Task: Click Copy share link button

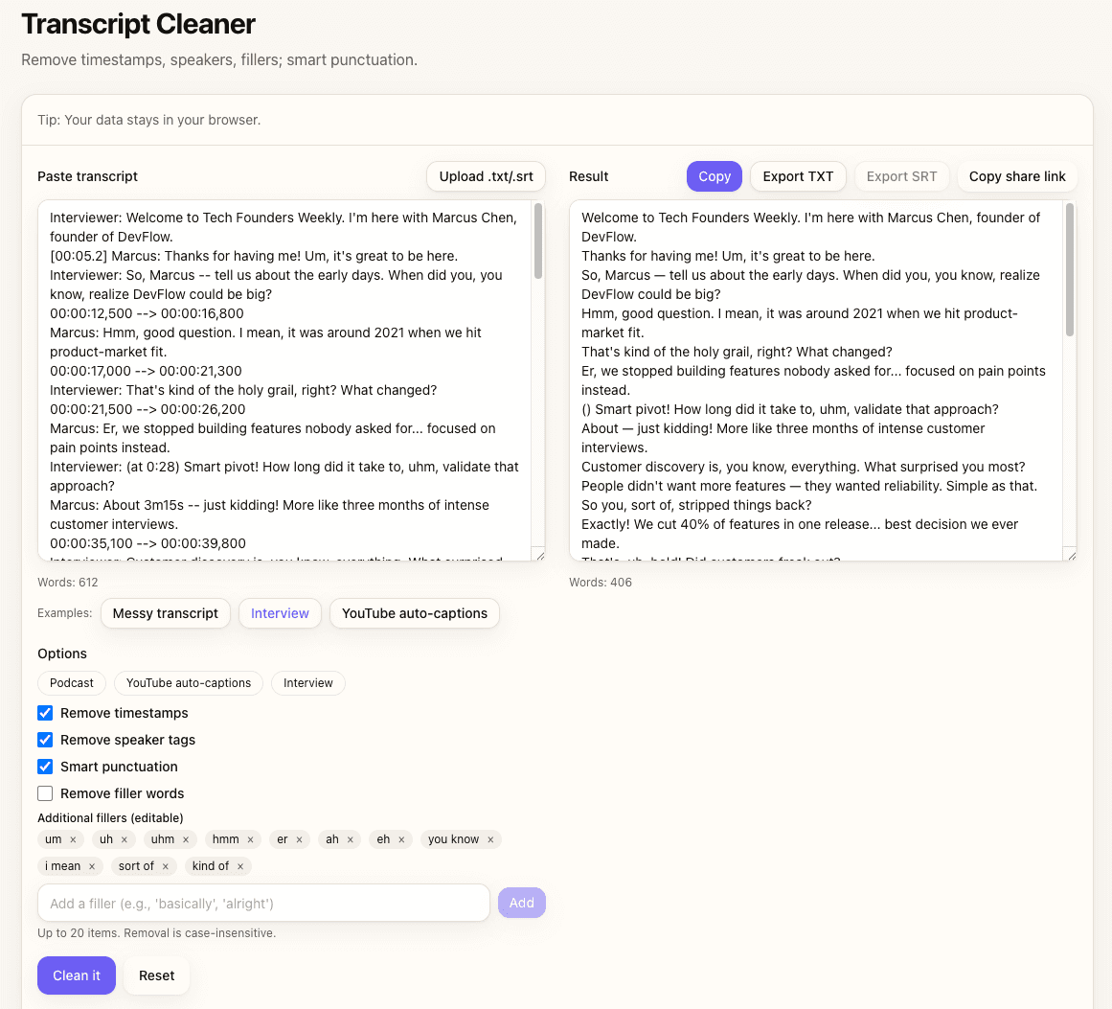Action: point(1016,176)
